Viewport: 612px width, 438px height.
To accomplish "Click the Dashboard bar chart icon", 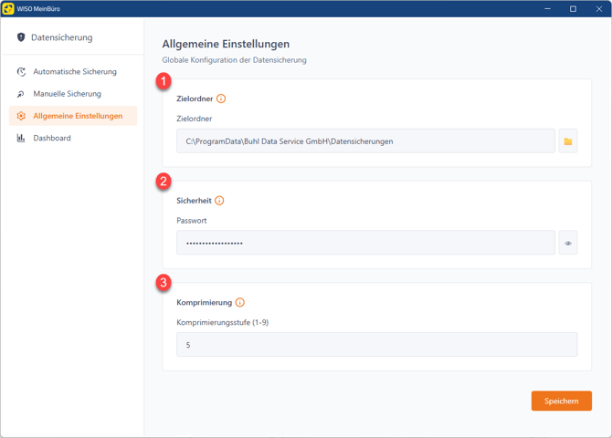I will point(21,138).
